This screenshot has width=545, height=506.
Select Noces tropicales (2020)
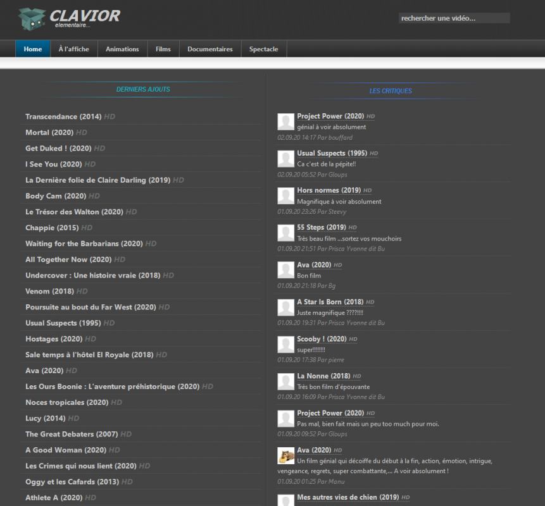[x=66, y=402]
